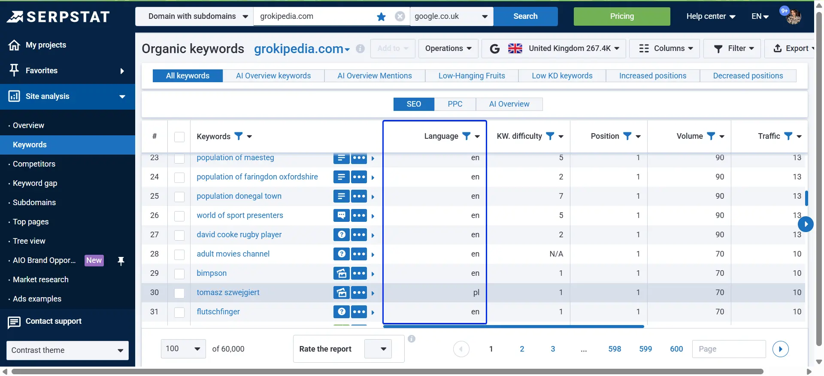Click the table horizontal scroll bar
824x376 pixels.
(x=514, y=326)
